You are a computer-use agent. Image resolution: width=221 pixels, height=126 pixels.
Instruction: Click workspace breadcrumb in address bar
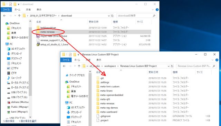(x=110, y=66)
